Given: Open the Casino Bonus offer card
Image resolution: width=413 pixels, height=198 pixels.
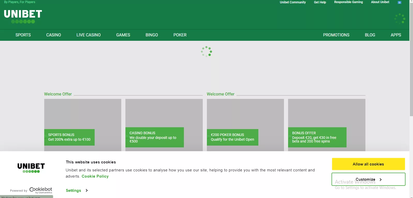Looking at the screenshot, I should click(164, 125).
